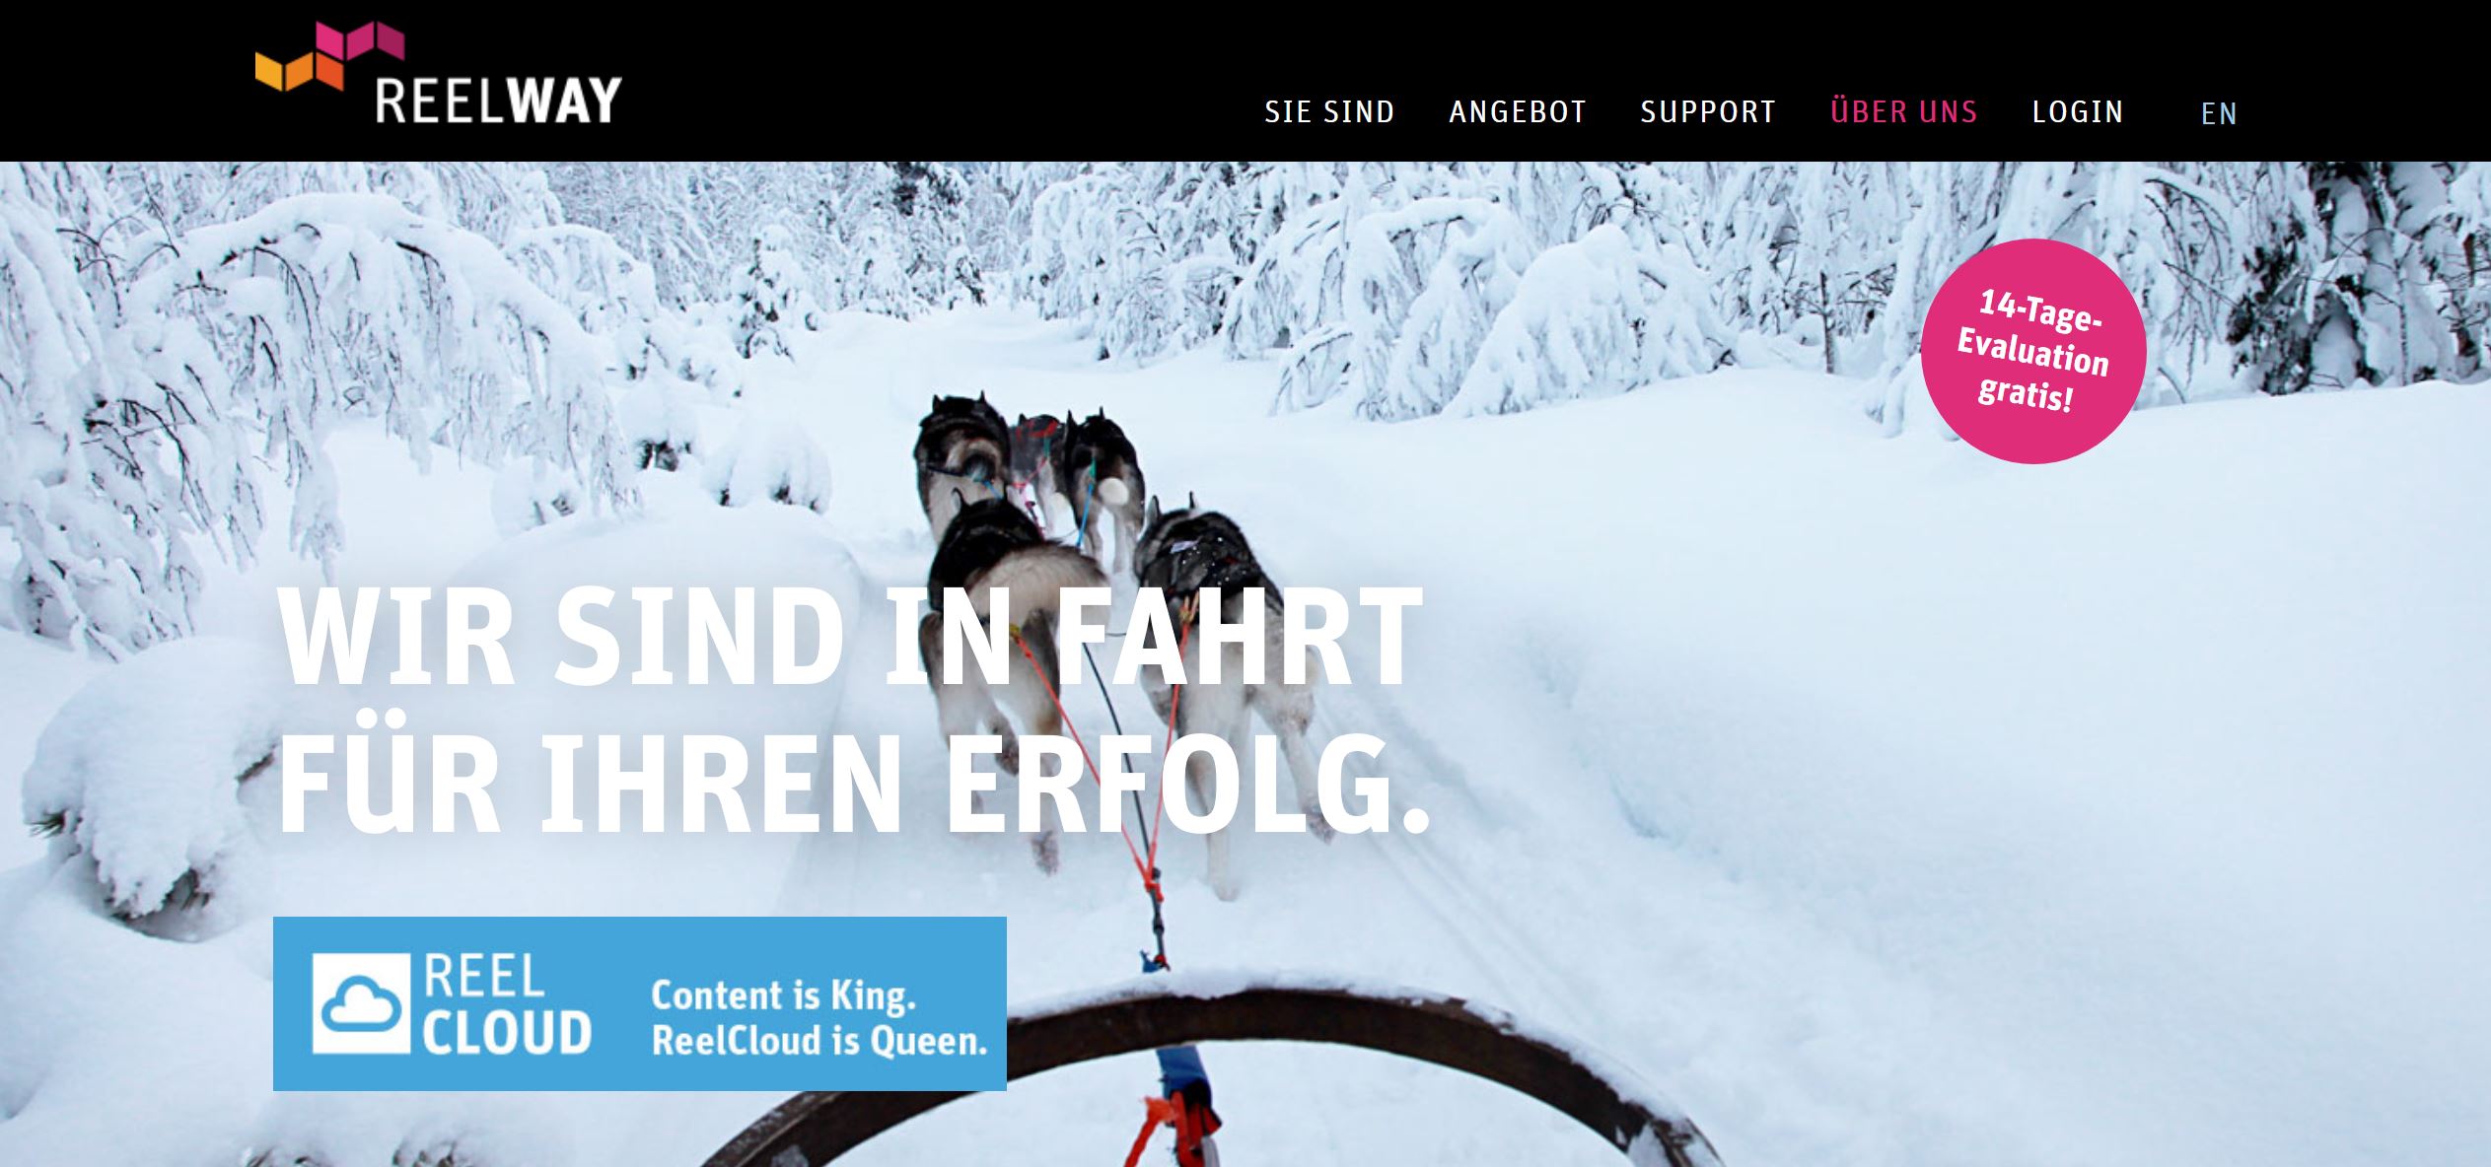Click the colorful cube Reelway logo icon
The width and height of the screenshot is (2491, 1167).
click(329, 55)
